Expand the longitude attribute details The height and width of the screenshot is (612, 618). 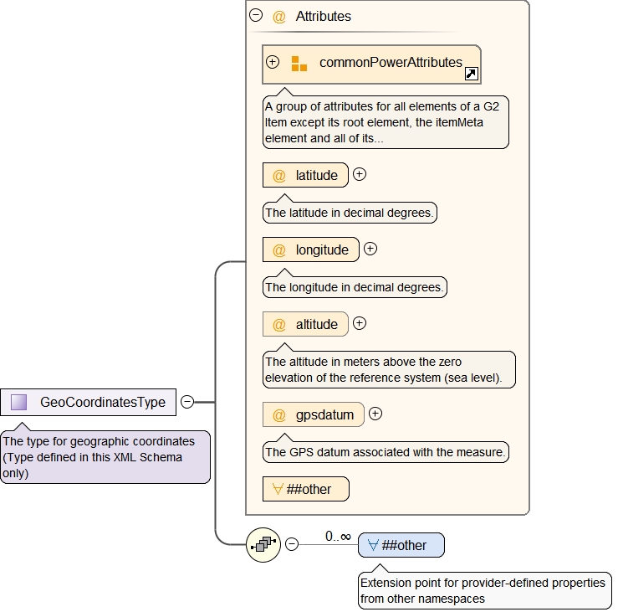(370, 249)
